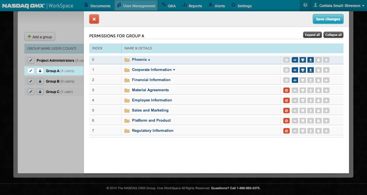Toggle view permission for Financial Information
This screenshot has height=195, width=367.
(x=295, y=80)
